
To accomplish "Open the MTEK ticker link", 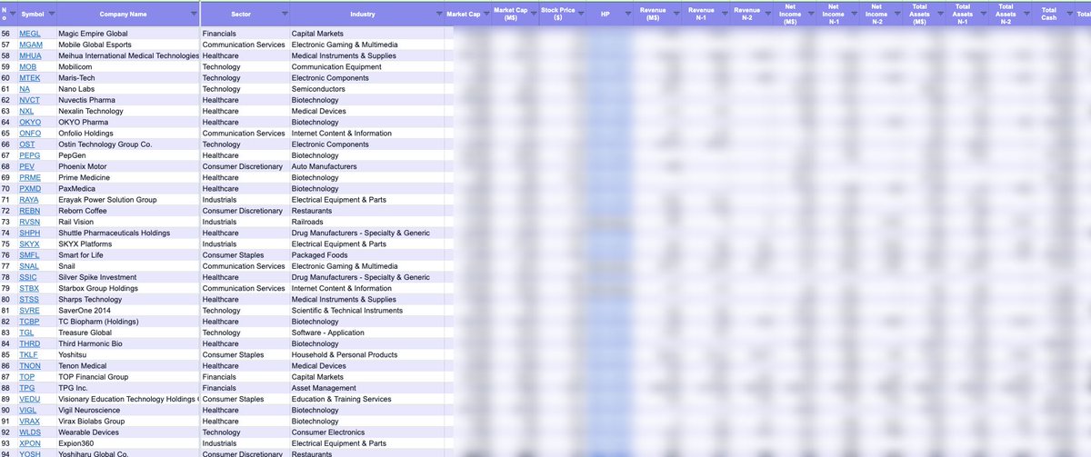I will [29, 78].
